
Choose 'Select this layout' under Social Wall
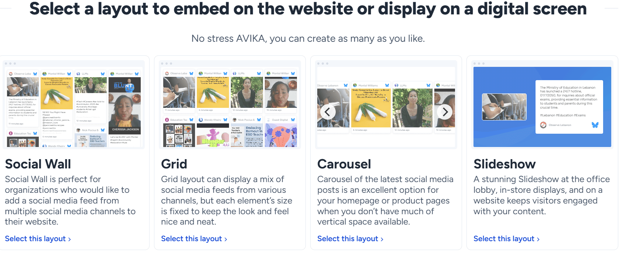click(38, 239)
